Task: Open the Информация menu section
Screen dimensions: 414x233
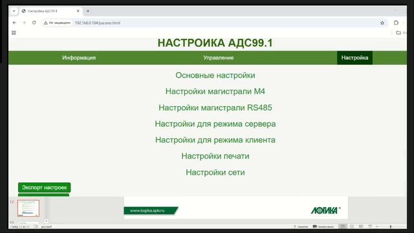Action: [79, 58]
